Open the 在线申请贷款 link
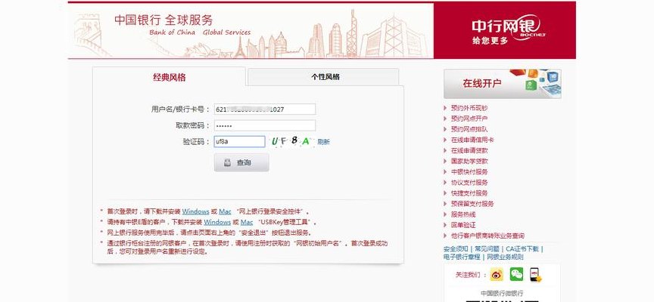This screenshot has height=302, width=654. click(x=469, y=150)
